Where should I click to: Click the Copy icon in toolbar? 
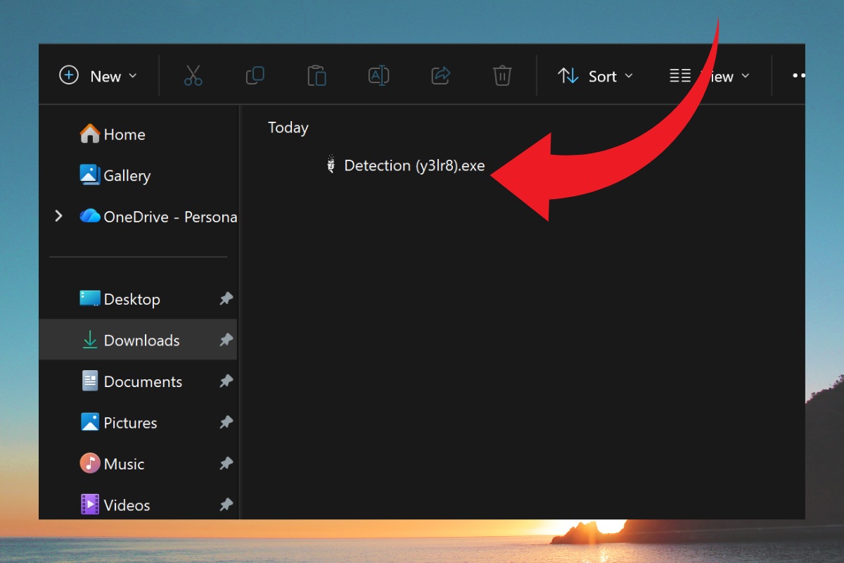point(255,76)
